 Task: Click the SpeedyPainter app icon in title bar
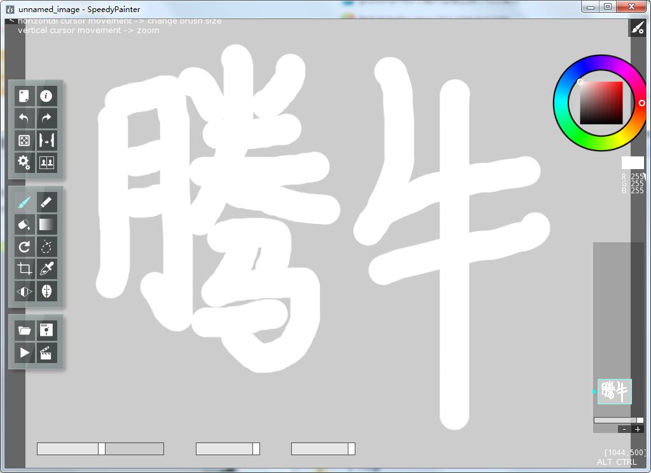[10, 9]
